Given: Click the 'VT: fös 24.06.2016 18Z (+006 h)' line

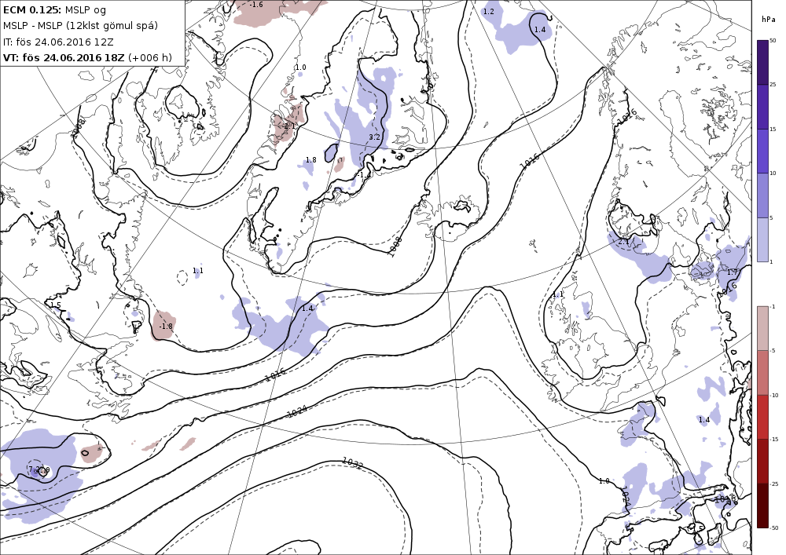Looking at the screenshot, I should (87, 57).
